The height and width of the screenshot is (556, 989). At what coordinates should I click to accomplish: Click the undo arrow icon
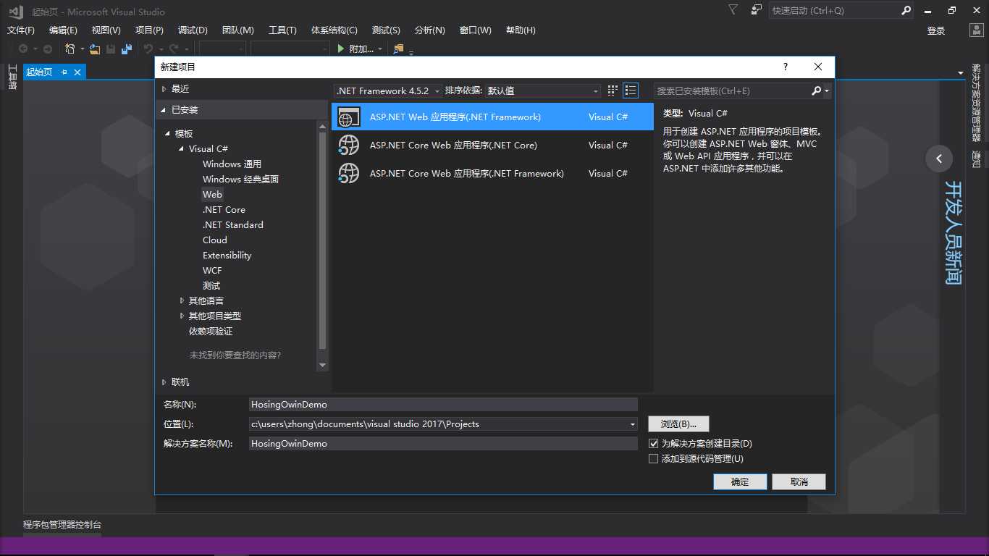pos(148,49)
